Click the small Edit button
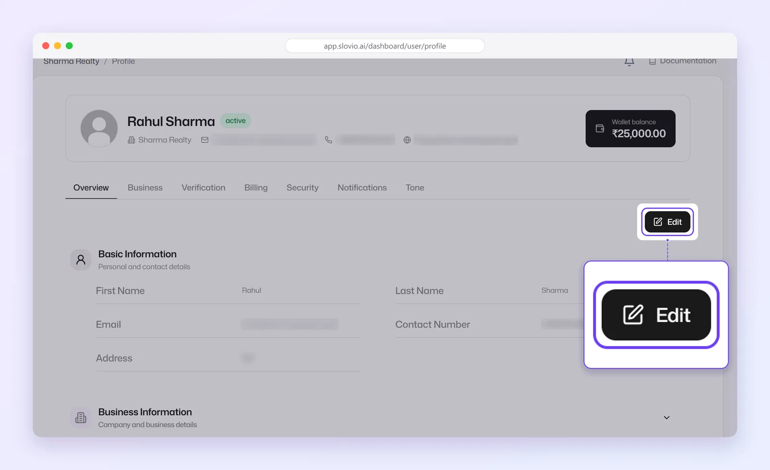 [x=667, y=222]
